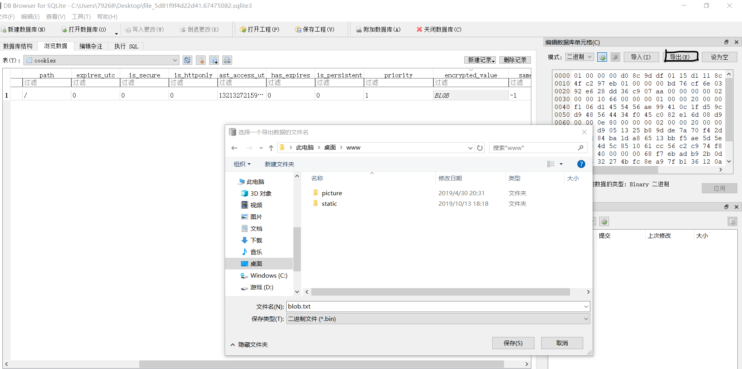Select Downloads in navigation pane
The height and width of the screenshot is (369, 742).
[x=256, y=240]
